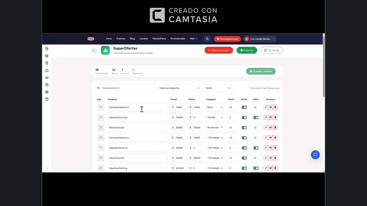Go to Inicio in the navigation bar
The image size is (367, 206).
109,39
